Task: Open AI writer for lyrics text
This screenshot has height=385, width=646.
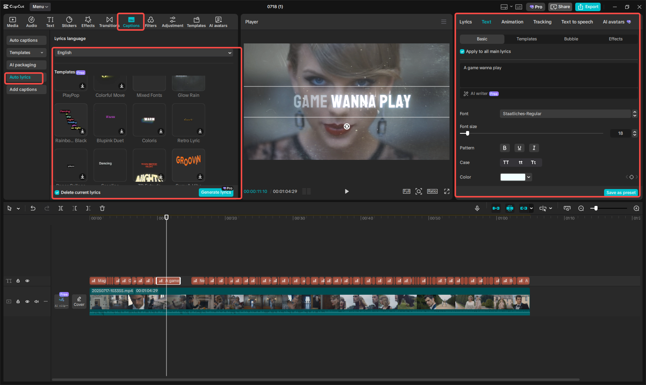Action: pos(481,94)
